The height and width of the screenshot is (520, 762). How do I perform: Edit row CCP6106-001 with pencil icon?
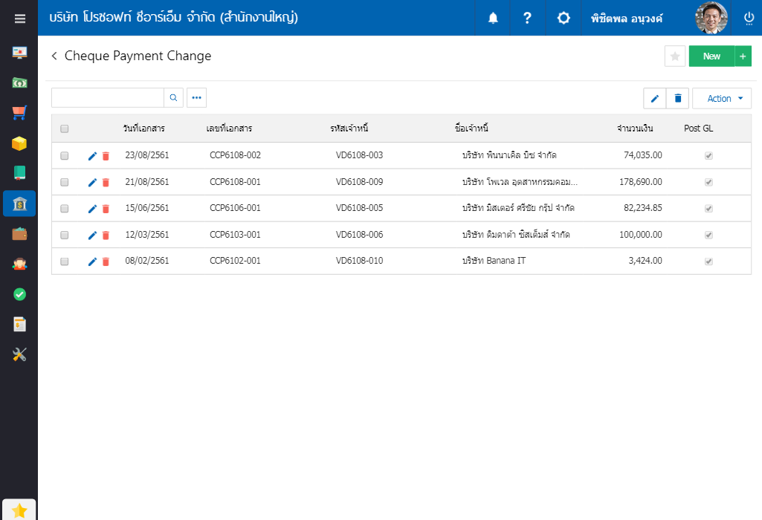point(92,209)
